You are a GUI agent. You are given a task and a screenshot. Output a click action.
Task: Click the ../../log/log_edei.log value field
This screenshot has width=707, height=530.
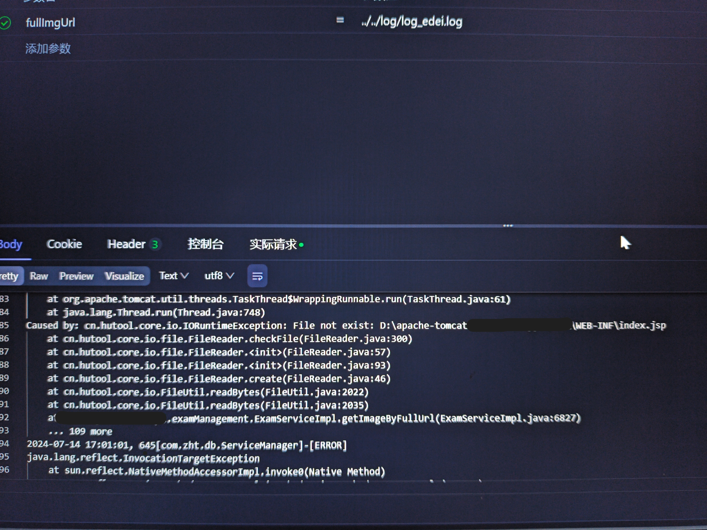pos(411,22)
